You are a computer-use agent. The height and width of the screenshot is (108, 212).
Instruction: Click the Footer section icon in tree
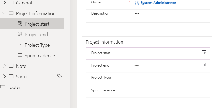(x=2, y=87)
